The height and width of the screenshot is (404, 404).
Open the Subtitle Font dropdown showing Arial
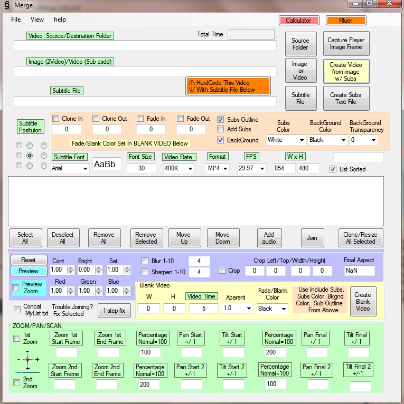tap(70, 168)
